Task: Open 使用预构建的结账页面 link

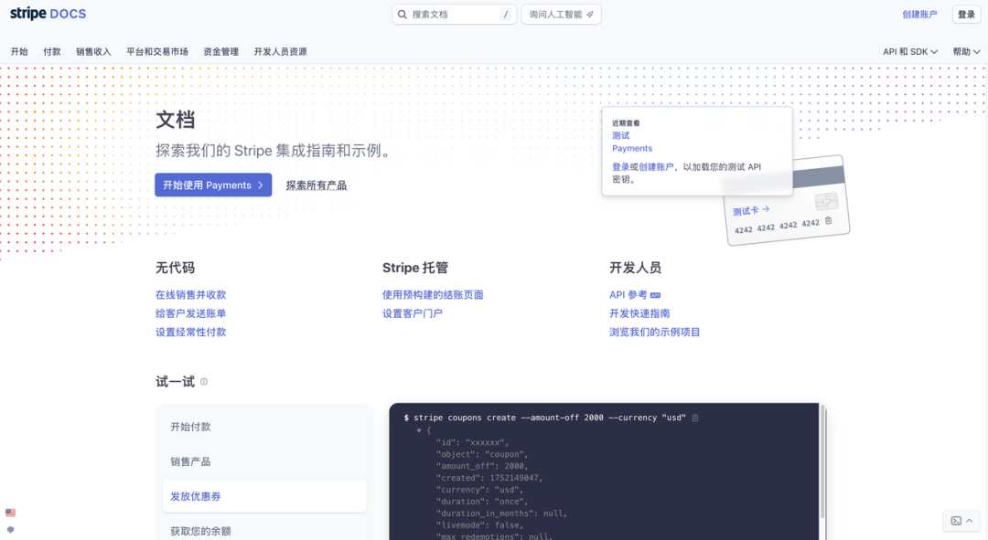Action: (x=433, y=294)
